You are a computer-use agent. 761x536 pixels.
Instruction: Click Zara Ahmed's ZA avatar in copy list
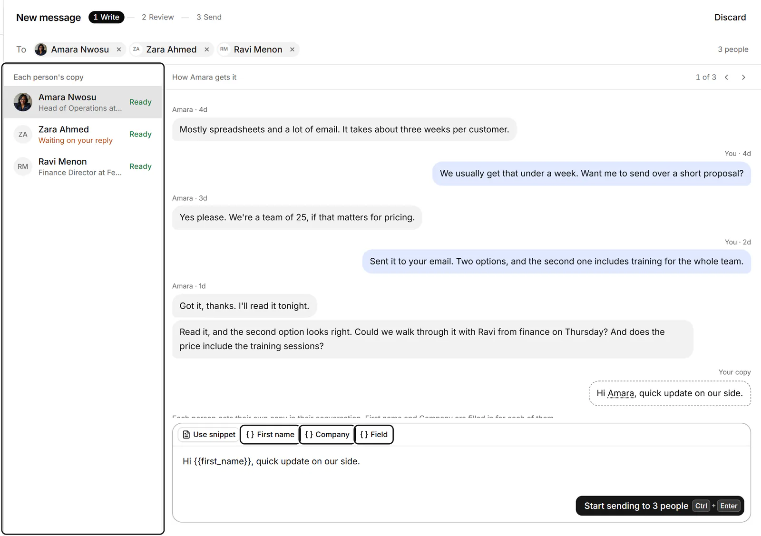[23, 135]
